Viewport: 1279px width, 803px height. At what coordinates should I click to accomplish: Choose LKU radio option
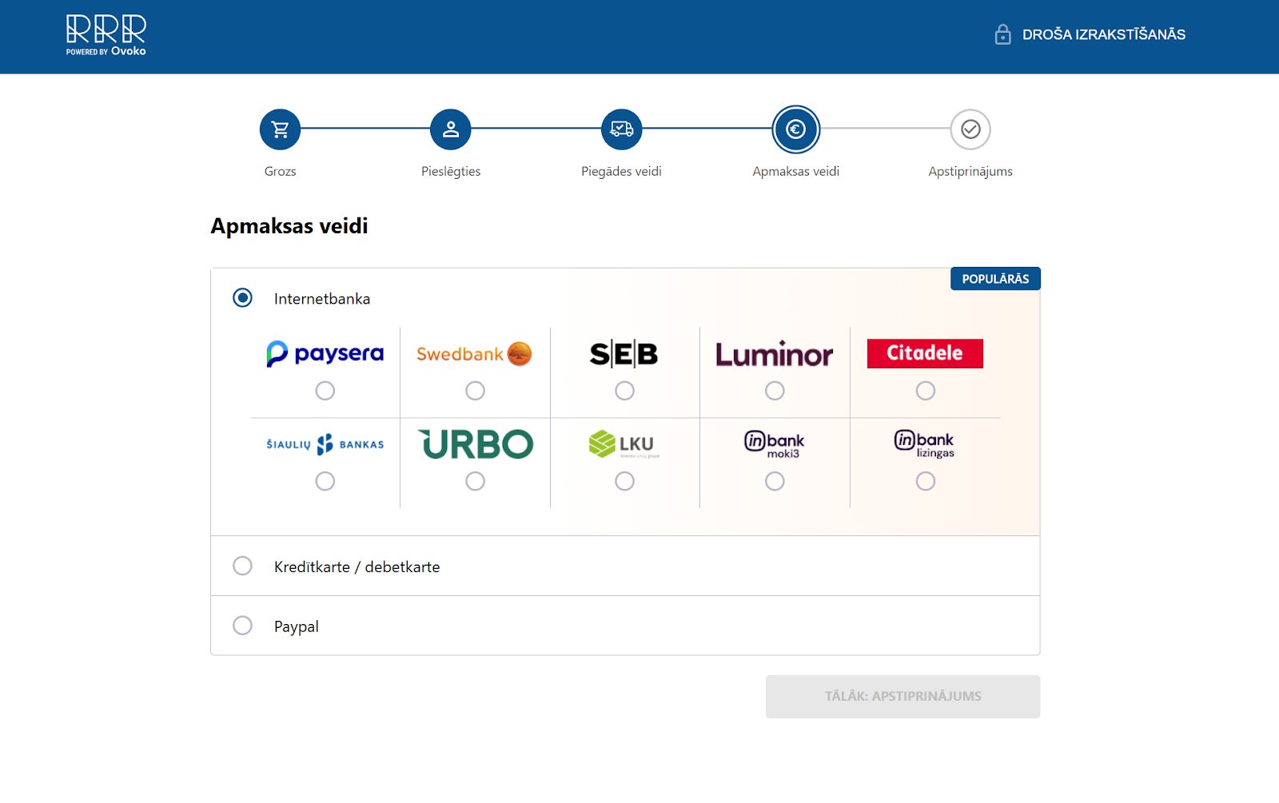click(x=624, y=481)
